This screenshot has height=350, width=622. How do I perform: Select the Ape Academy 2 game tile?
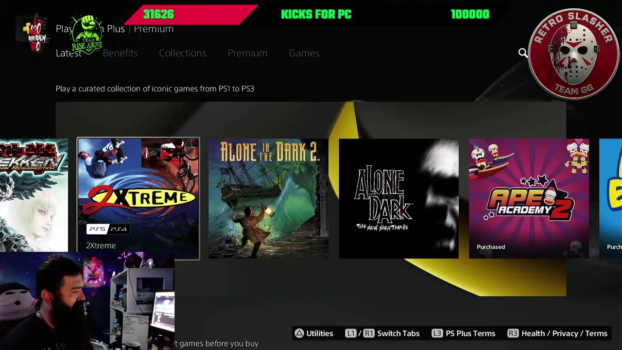tap(529, 198)
